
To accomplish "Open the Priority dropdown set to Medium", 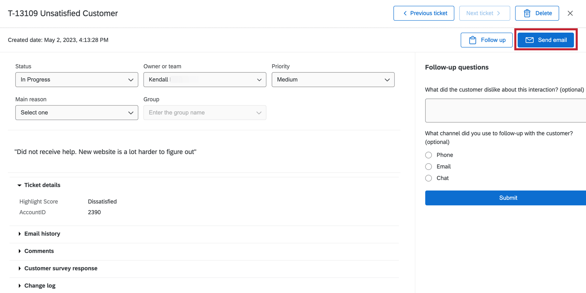I will [333, 80].
